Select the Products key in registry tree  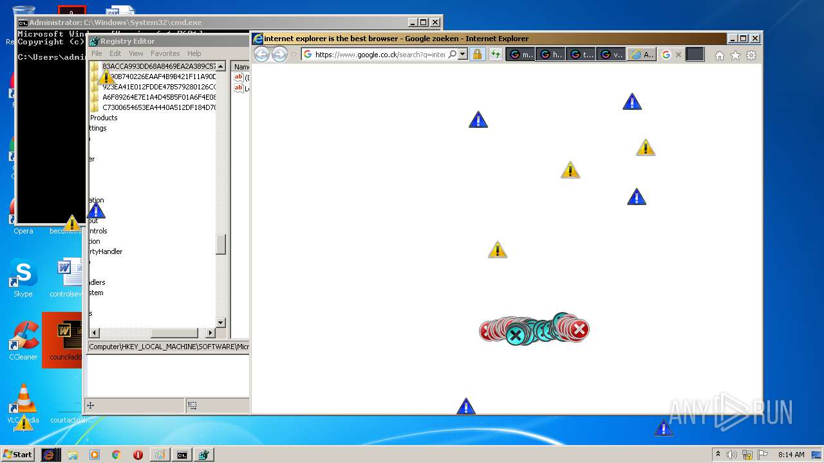pyautogui.click(x=104, y=118)
